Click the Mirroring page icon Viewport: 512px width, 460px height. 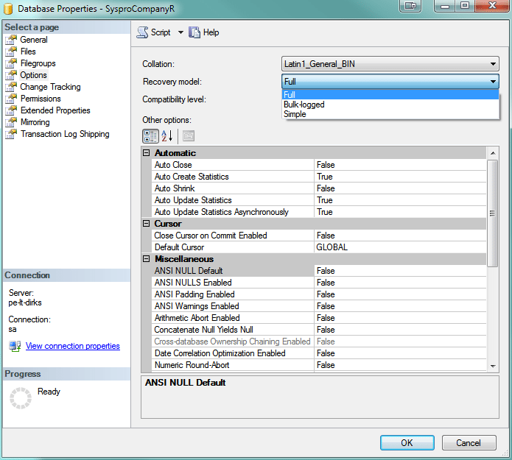tap(11, 122)
